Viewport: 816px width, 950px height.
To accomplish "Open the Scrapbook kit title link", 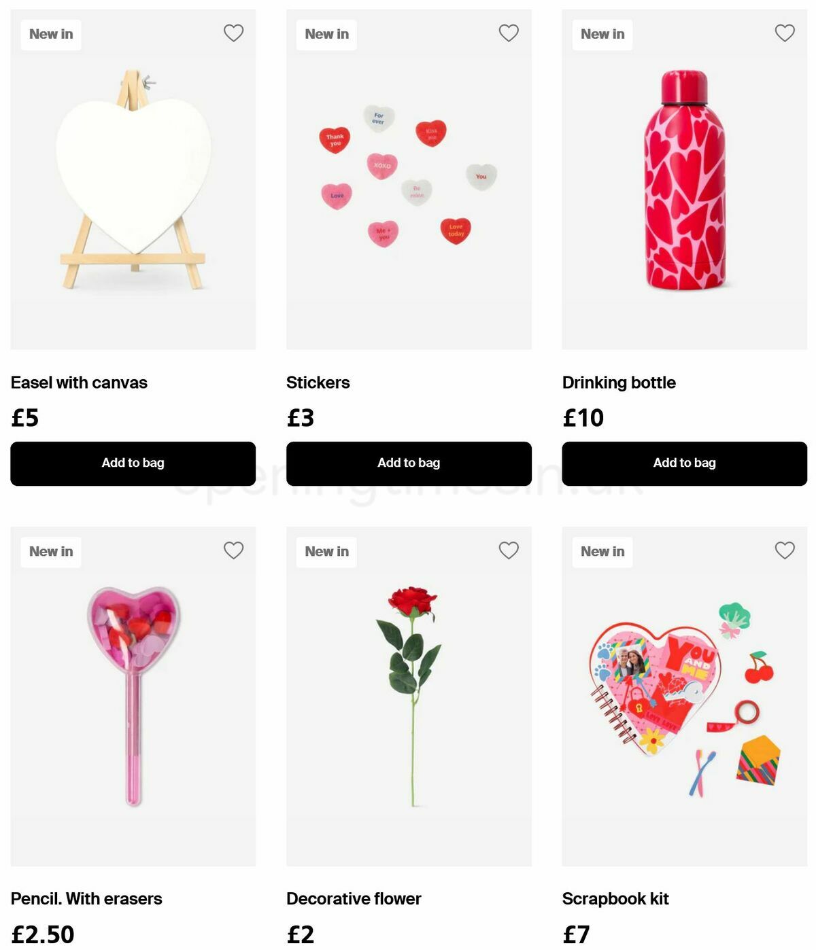I will (x=615, y=898).
